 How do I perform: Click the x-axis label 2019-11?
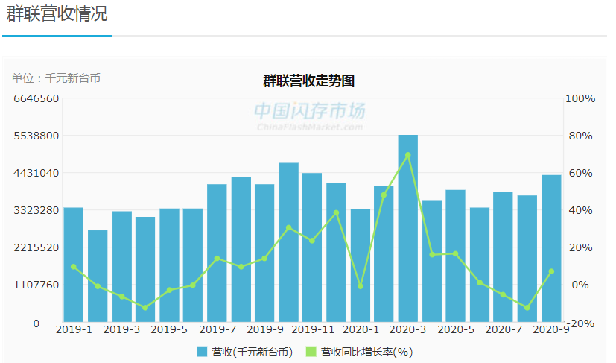[313, 329]
